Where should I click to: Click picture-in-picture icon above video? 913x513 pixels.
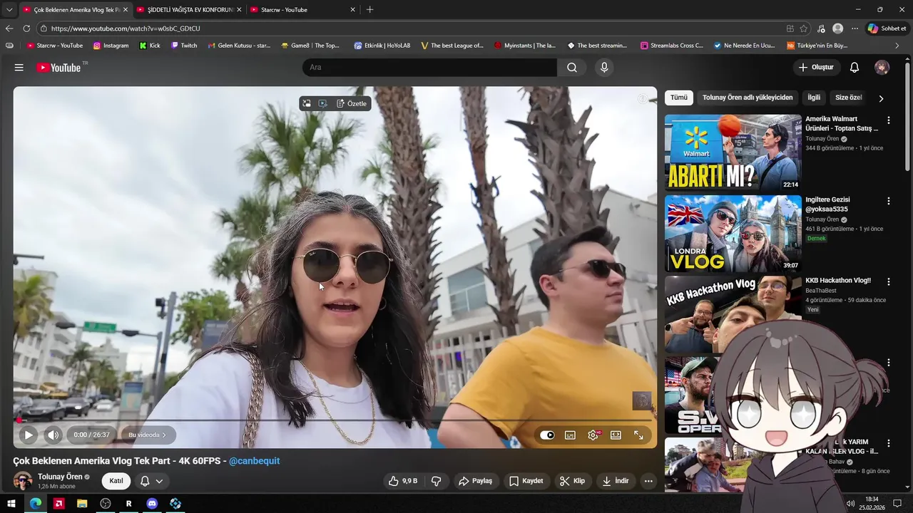coord(307,103)
